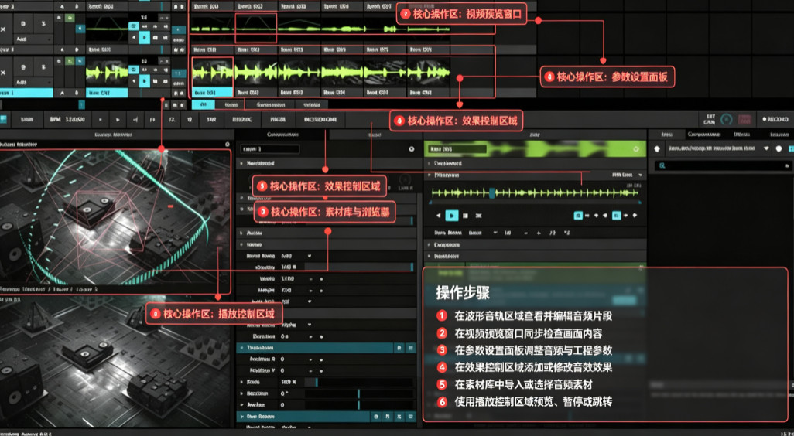Toggle the green square on flat-line track
This screenshot has width=794, height=436.
(70, 19)
